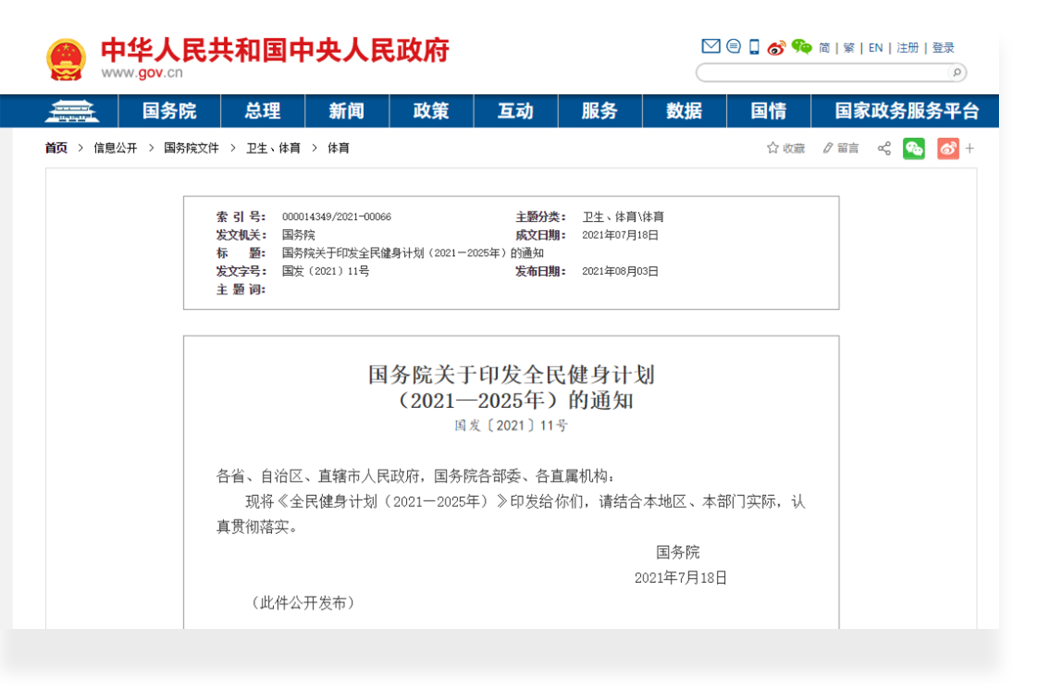1043x684 pixels.
Task: Open the 互动 nav tab
Action: [x=515, y=111]
